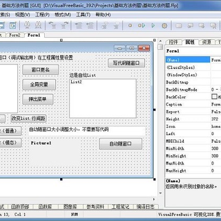Click the 自动随窗口 button
The image size is (221, 221).
coord(121,144)
